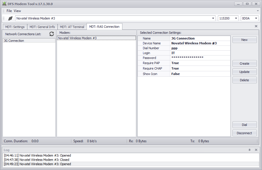Image resolution: width=262 pixels, height=170 pixels.
Task: Select log entry at 04:46:11 Opened
Action: pyautogui.click(x=131, y=155)
